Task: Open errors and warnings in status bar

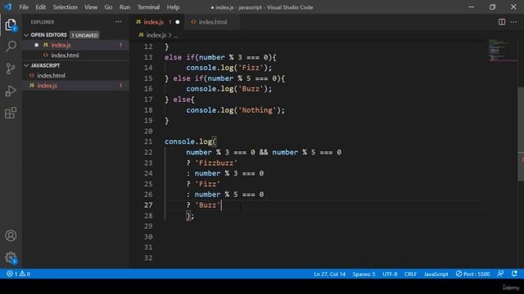Action: (x=18, y=274)
